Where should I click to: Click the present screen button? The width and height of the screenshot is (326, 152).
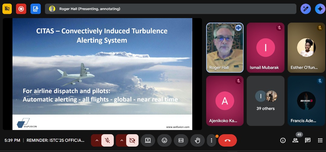(148, 140)
